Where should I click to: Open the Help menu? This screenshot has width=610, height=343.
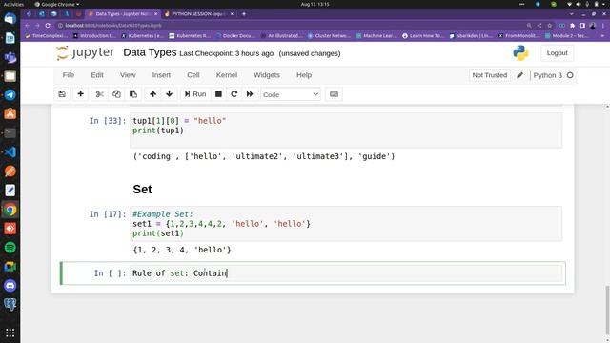[x=304, y=75]
